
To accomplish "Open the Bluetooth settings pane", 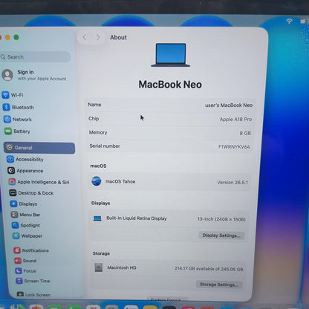I will (x=19, y=107).
